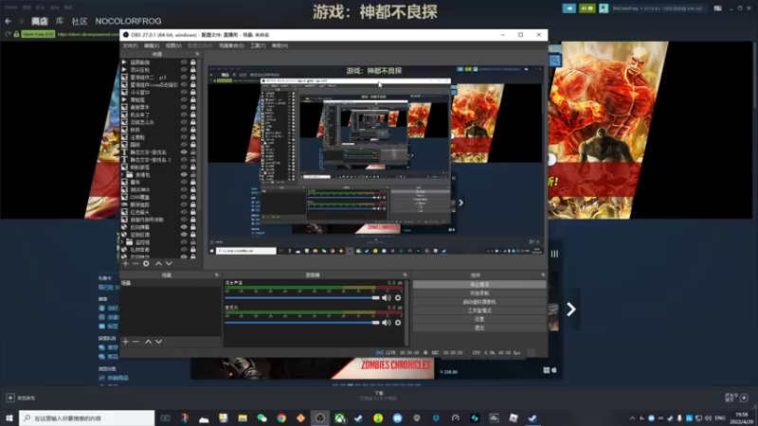Remove the scene with the minus icon
This screenshot has height=426, width=758.
[x=135, y=342]
